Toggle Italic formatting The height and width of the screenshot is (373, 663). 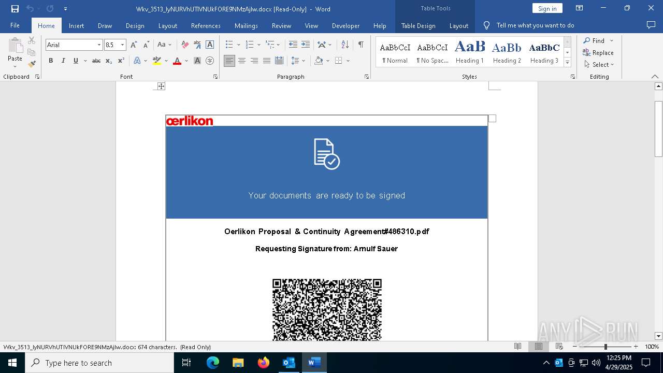pyautogui.click(x=63, y=61)
